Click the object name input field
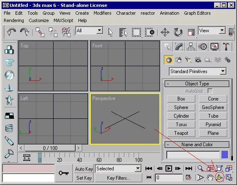The height and width of the screenshot is (185, 237). pos(193,155)
